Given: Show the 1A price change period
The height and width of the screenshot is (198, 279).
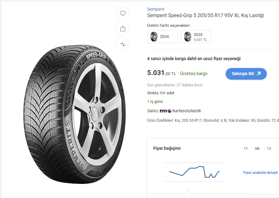Looking at the screenshot, I should 269,149.
